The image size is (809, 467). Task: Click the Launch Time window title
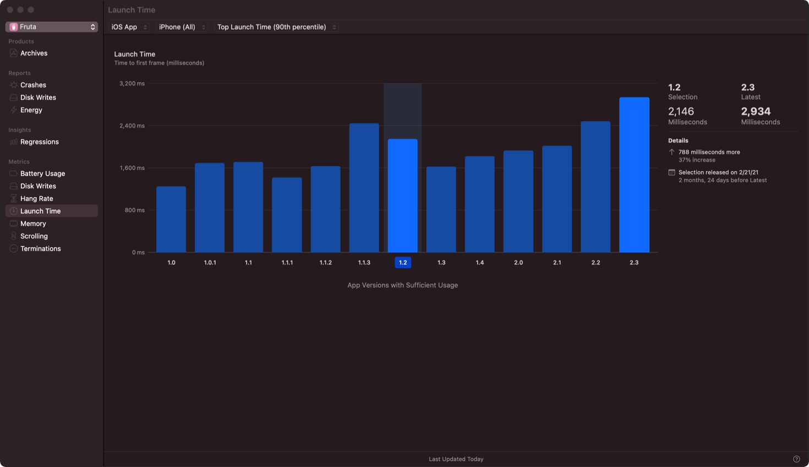click(x=132, y=10)
